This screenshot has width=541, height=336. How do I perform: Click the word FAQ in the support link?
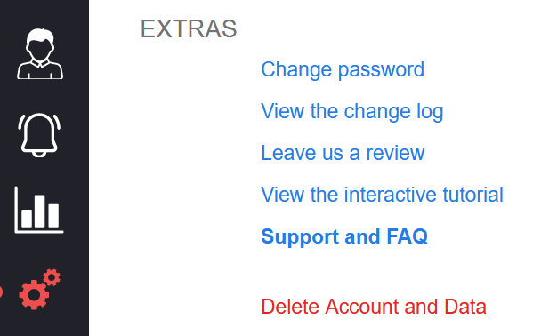[x=408, y=236]
